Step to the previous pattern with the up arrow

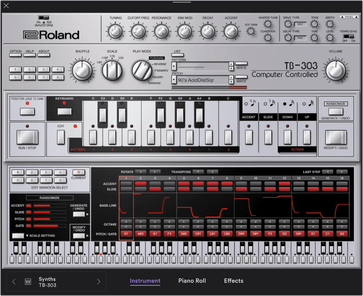tap(231, 64)
